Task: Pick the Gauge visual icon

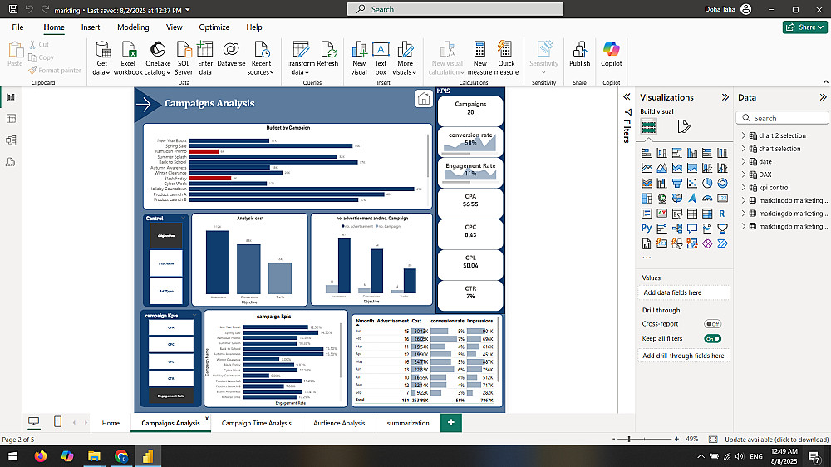Action: [x=707, y=199]
